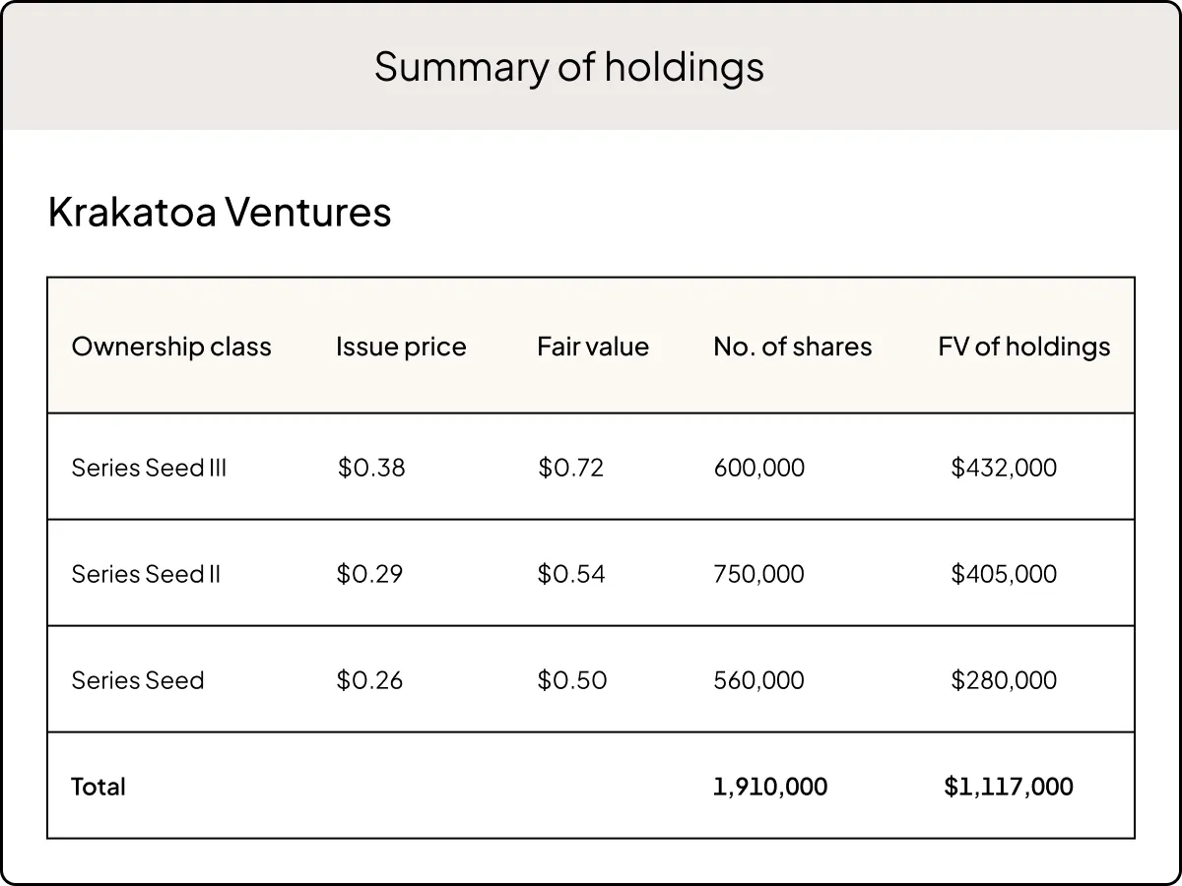Click the $432,000 holdings value
Image resolution: width=1182 pixels, height=886 pixels.
(1004, 468)
